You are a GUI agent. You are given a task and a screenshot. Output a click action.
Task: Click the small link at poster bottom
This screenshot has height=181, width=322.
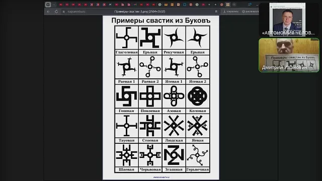pyautogui.click(x=161, y=177)
